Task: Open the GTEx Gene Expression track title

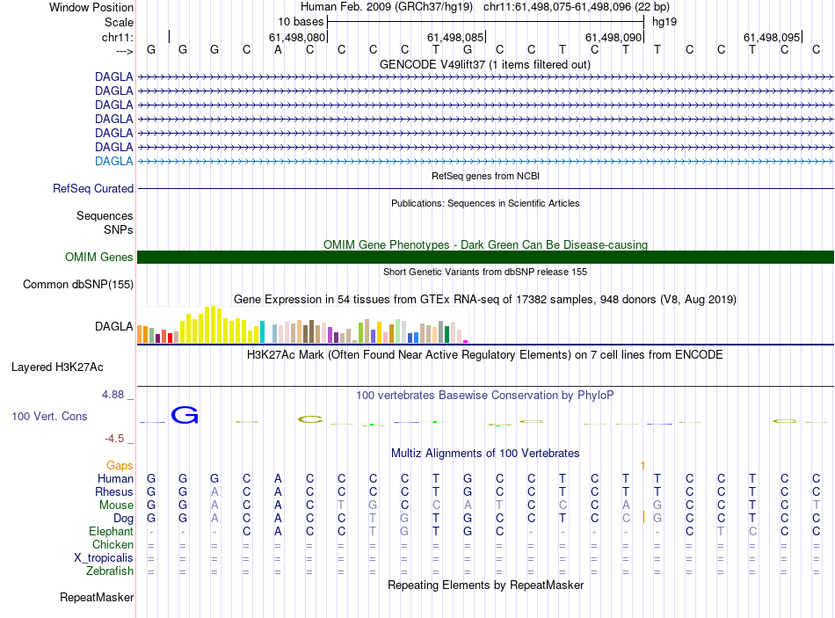Action: pyautogui.click(x=485, y=300)
